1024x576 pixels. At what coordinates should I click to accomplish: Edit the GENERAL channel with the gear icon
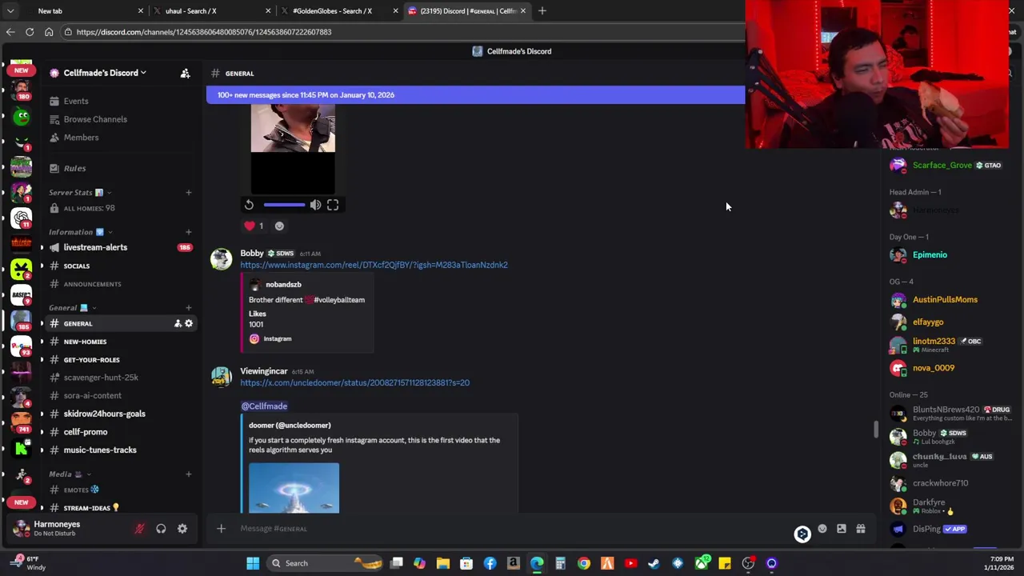[189, 323]
